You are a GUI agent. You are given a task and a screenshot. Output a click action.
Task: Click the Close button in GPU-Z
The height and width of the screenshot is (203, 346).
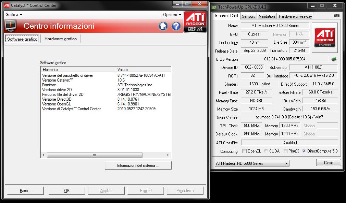tap(329, 163)
